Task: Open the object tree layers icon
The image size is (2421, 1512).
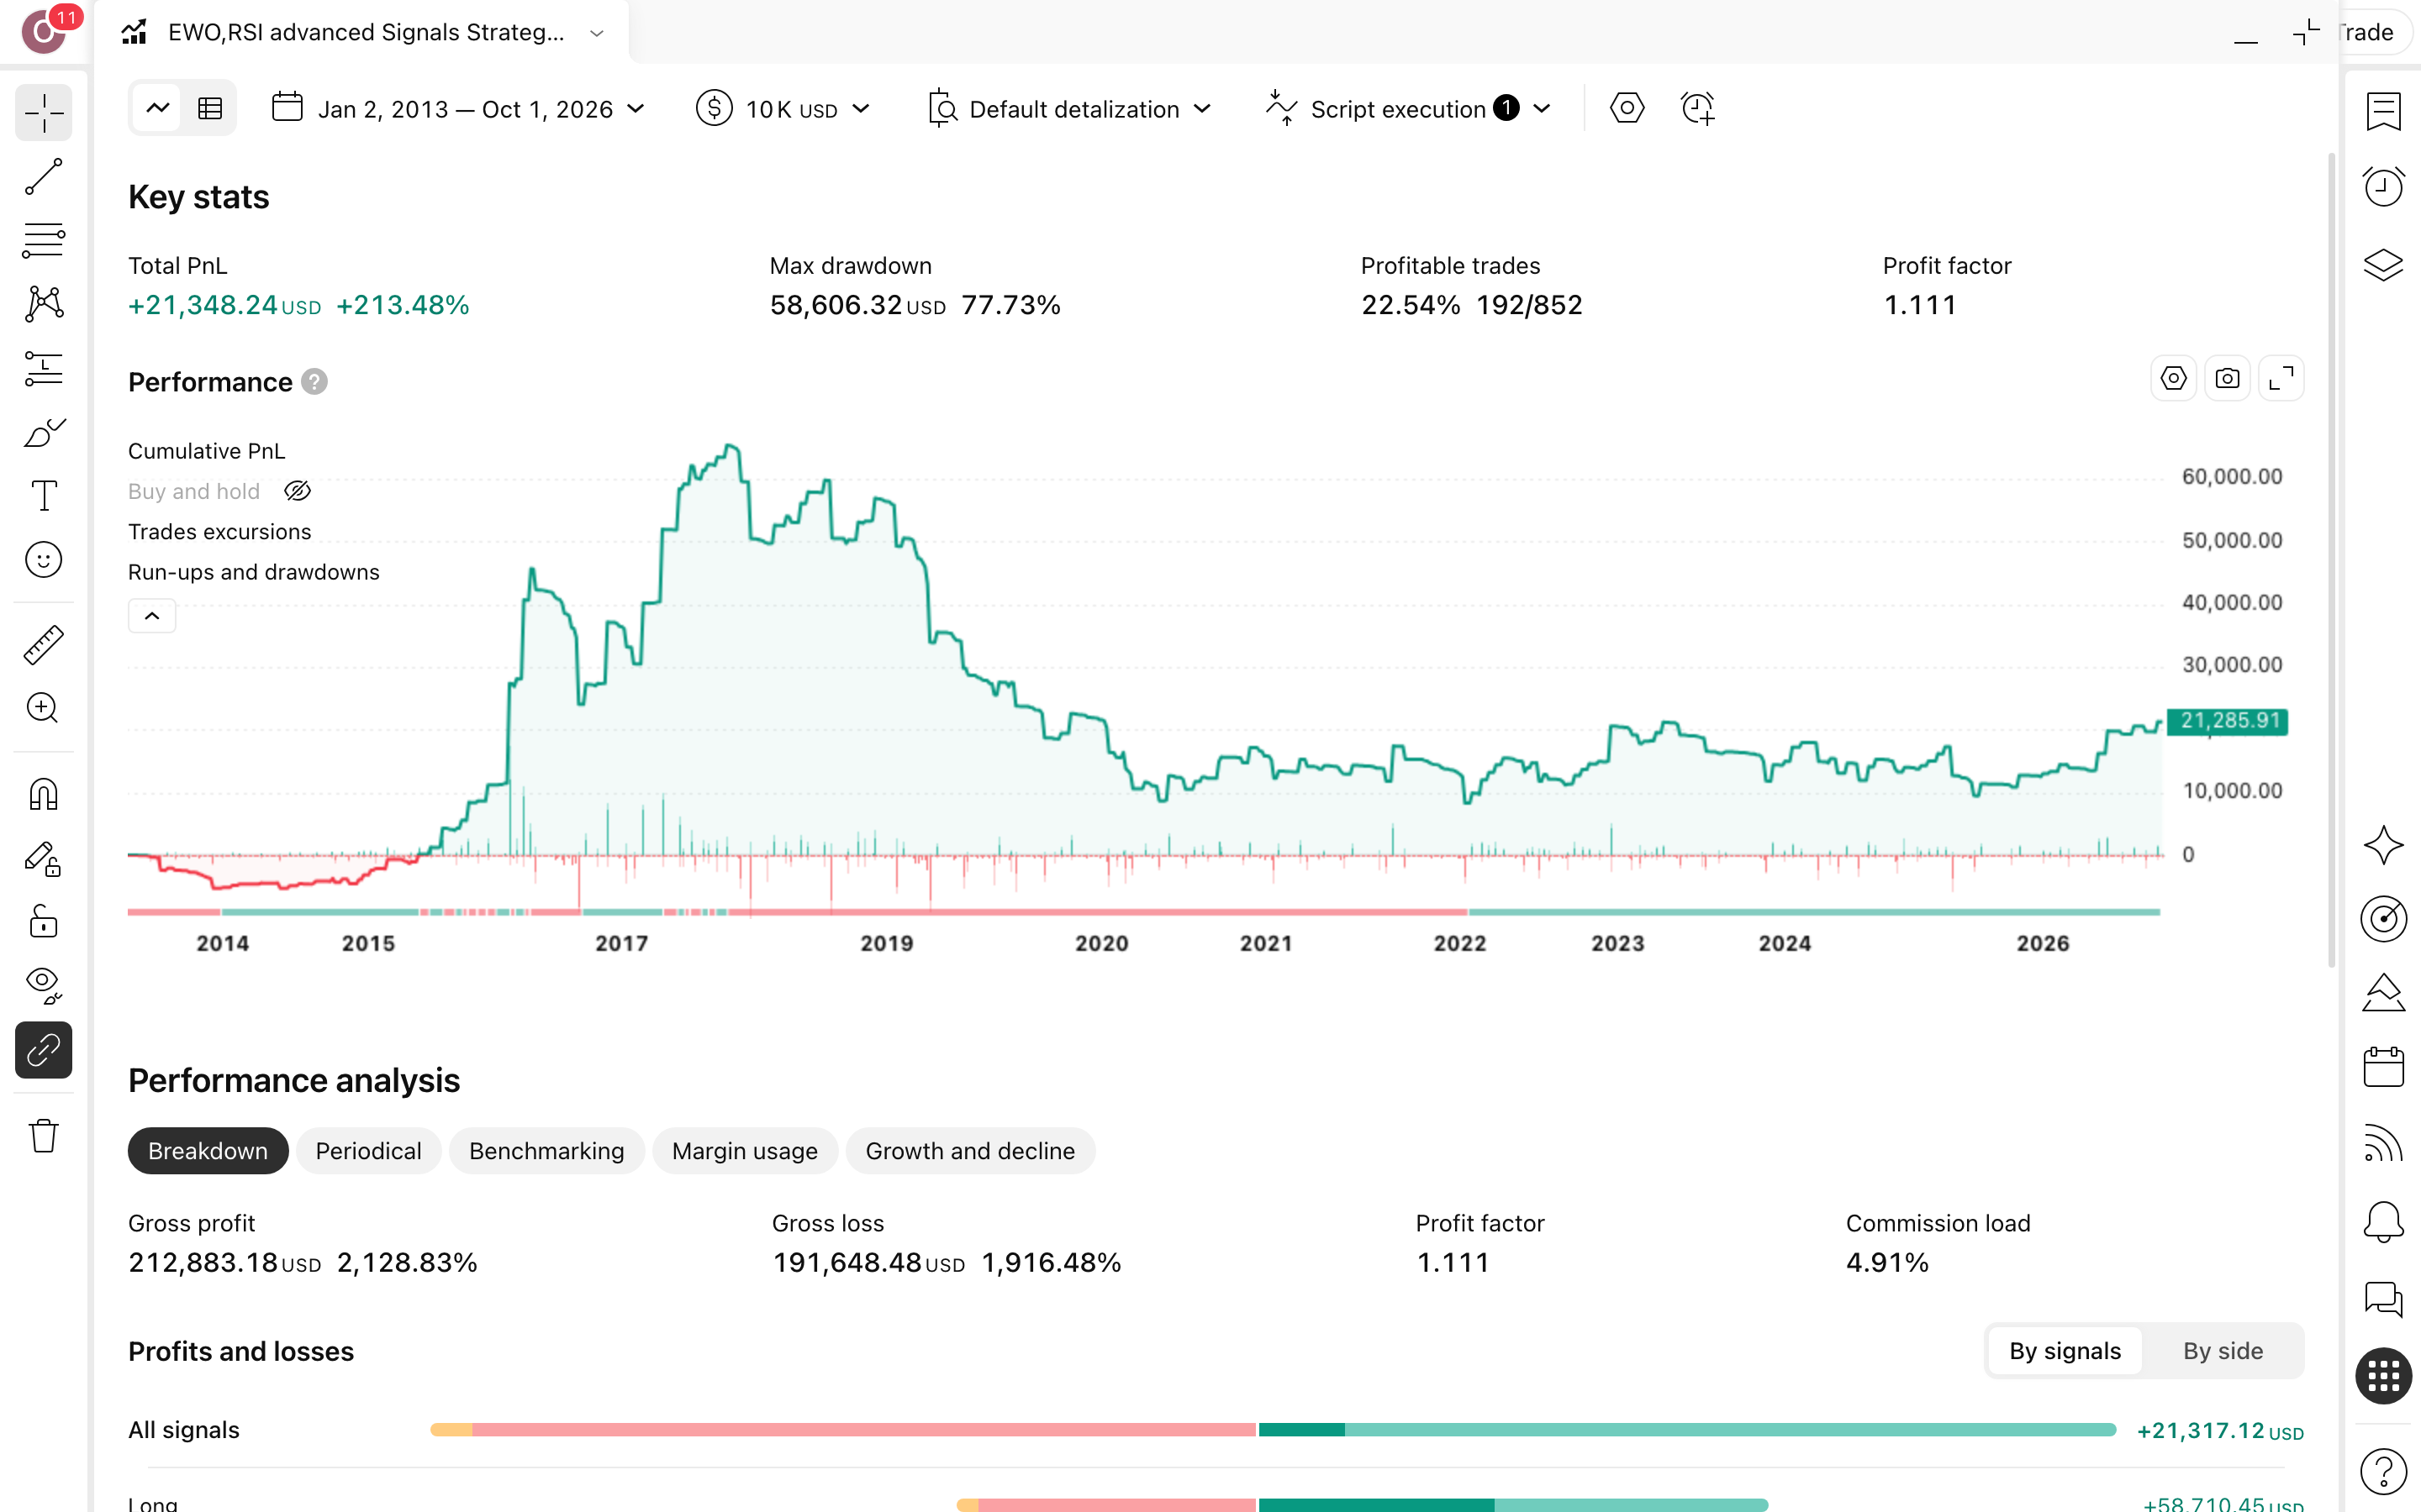Action: pyautogui.click(x=2383, y=265)
